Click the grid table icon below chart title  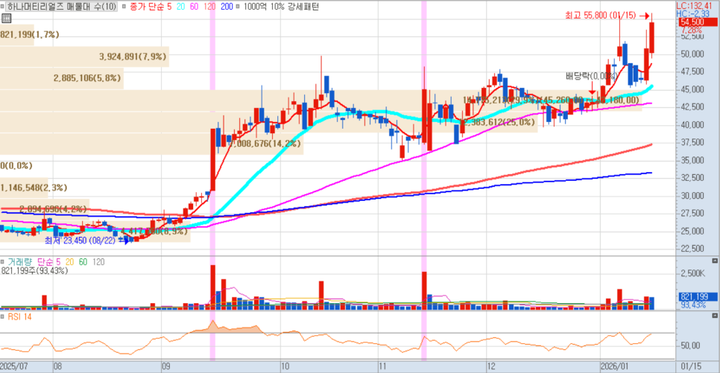click(6, 19)
